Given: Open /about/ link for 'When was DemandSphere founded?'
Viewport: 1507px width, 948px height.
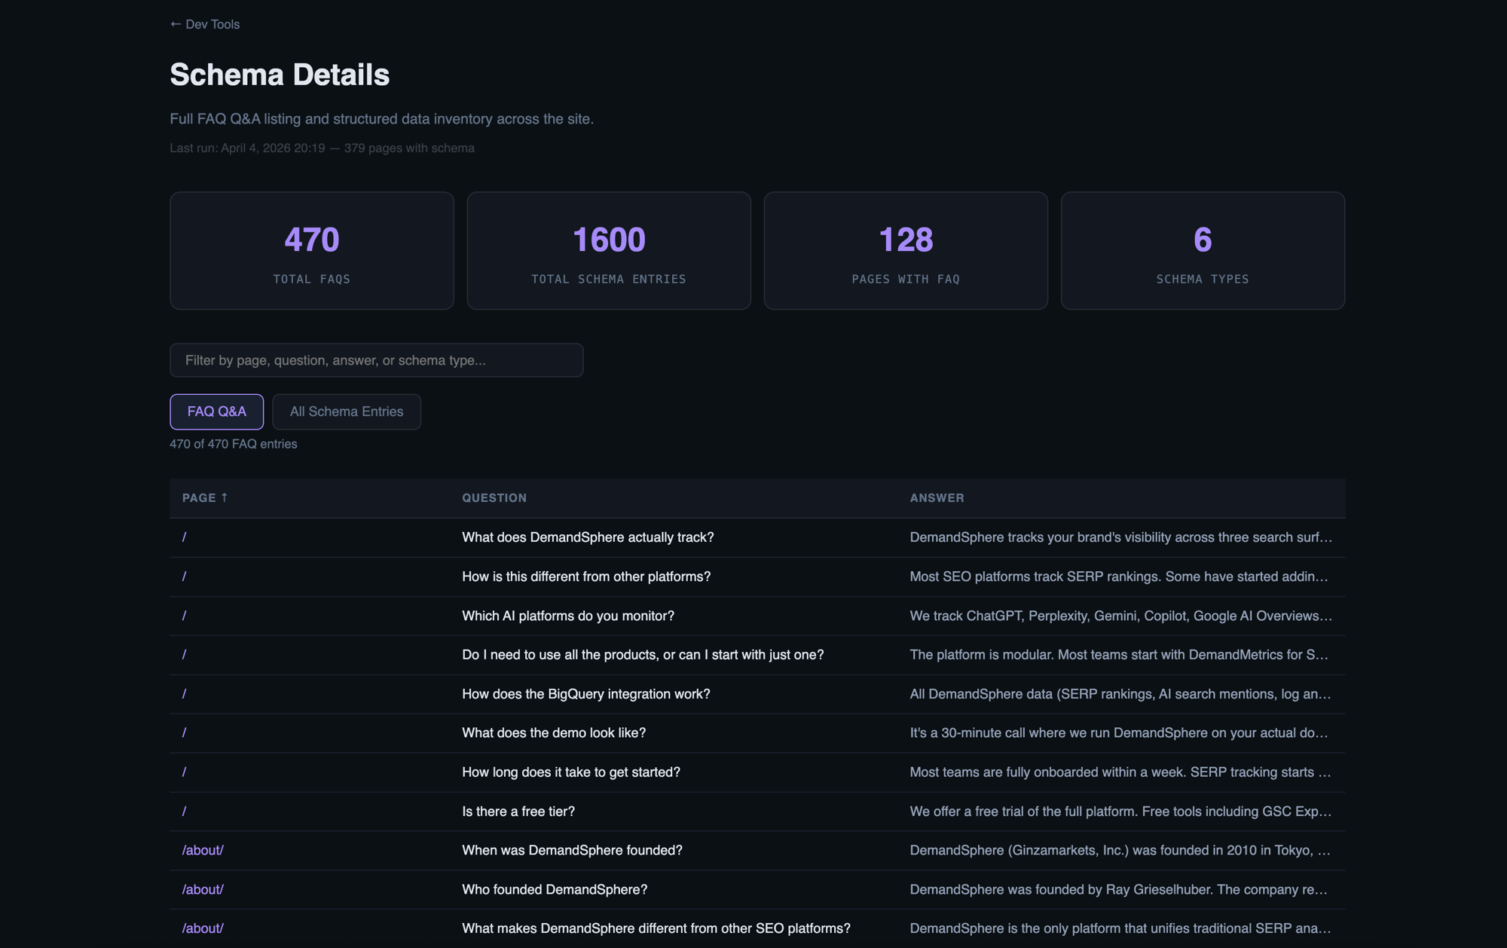Looking at the screenshot, I should [x=203, y=850].
